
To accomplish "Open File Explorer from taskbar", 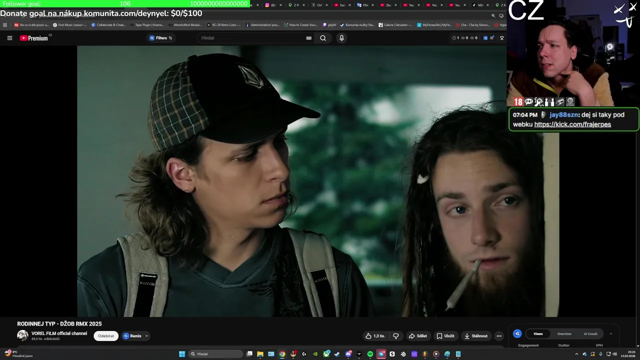I will pyautogui.click(x=260, y=354).
